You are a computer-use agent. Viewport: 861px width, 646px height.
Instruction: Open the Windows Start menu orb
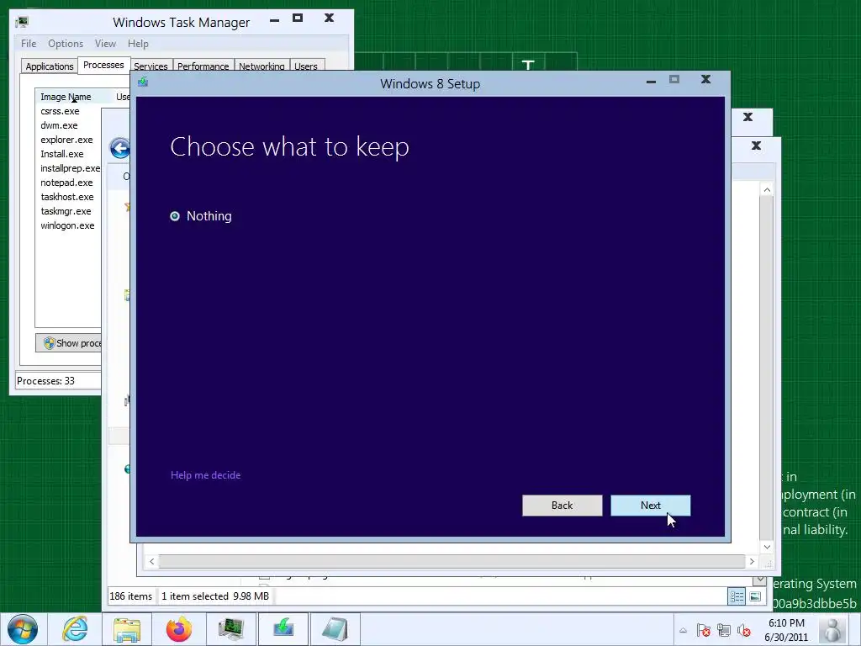(x=23, y=629)
